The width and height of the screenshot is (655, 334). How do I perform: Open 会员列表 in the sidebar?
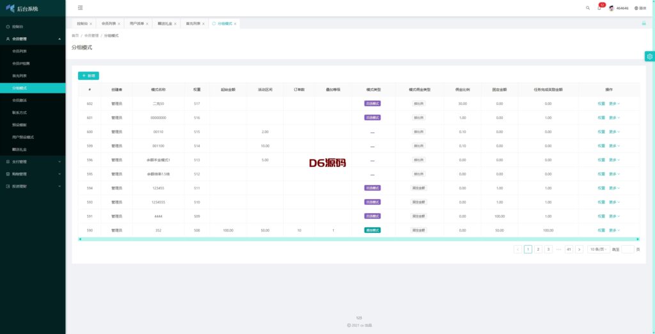(33, 51)
